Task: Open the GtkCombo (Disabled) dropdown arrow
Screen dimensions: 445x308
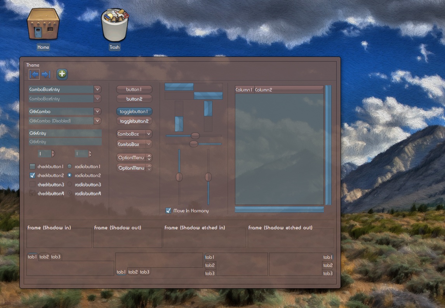Action: (97, 121)
